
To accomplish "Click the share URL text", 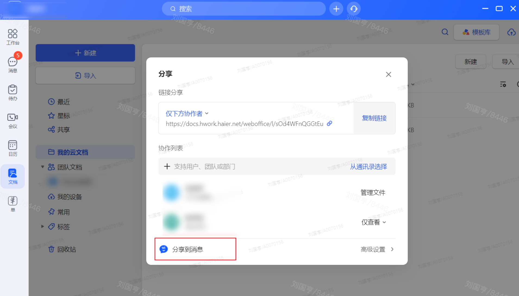I will [x=245, y=124].
